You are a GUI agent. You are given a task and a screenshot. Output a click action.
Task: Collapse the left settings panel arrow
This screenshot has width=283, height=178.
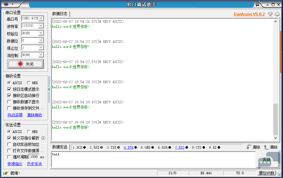pyautogui.click(x=49, y=89)
